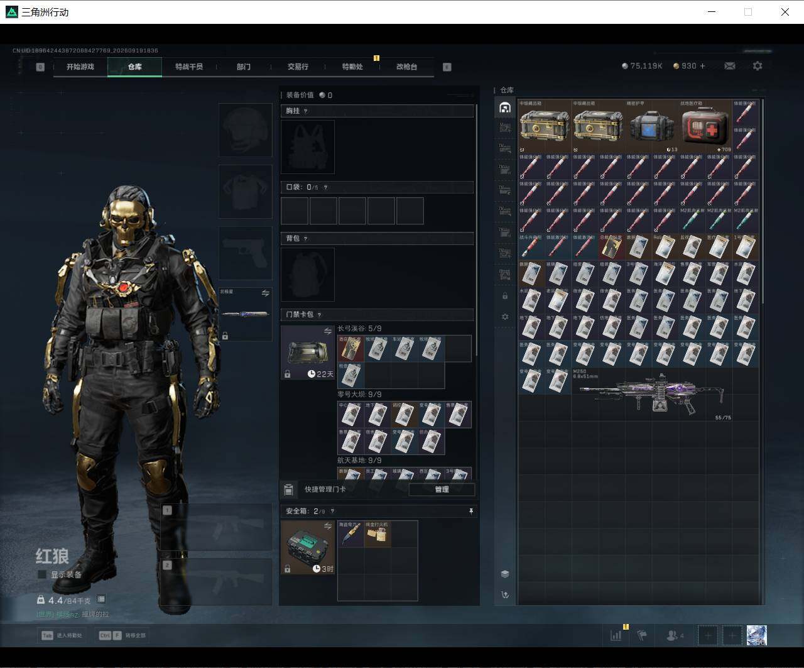Screen dimensions: 804x668
Task: Click the help mark next to 背包
Action: tap(306, 239)
